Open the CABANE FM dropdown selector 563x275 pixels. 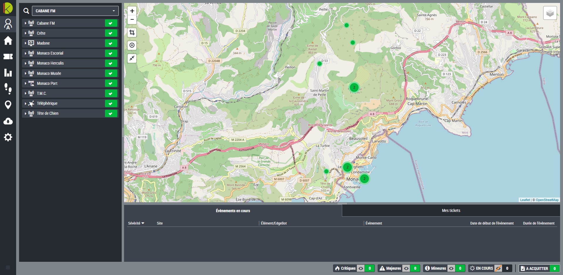[x=75, y=11]
